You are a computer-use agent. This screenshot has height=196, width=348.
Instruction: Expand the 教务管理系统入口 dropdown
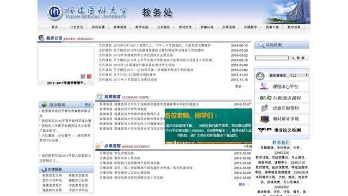coord(288,75)
